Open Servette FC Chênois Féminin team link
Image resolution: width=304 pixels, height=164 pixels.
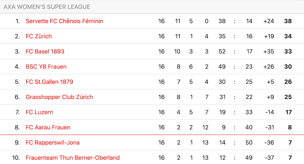click(x=64, y=21)
